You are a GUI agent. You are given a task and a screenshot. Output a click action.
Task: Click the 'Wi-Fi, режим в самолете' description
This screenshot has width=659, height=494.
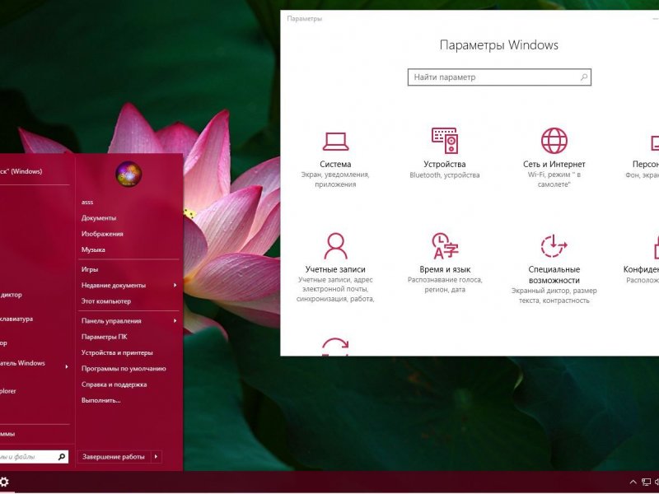[554, 179]
